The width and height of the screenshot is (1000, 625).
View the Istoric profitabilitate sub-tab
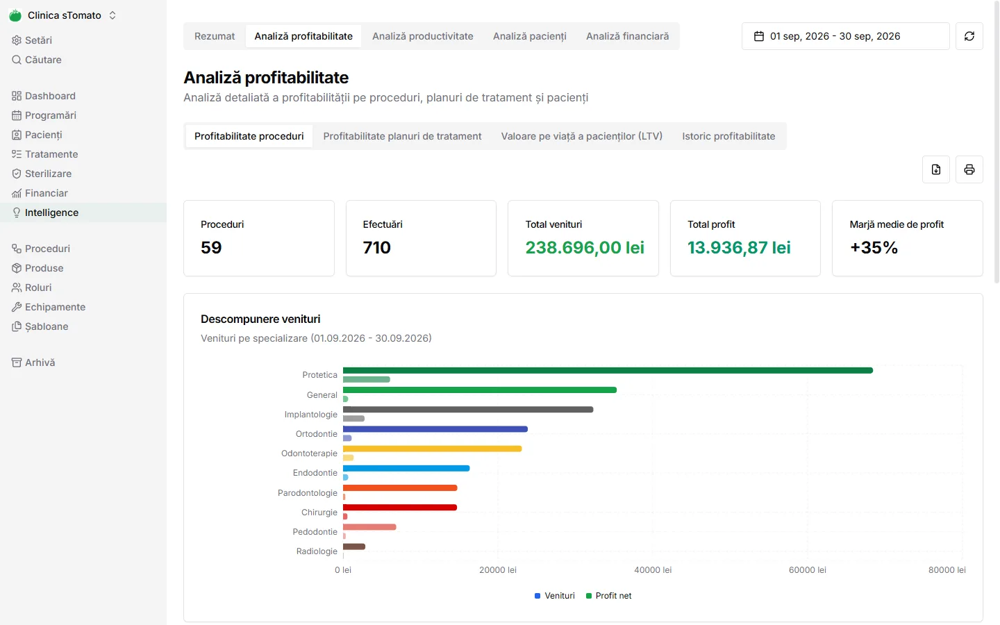(x=728, y=136)
